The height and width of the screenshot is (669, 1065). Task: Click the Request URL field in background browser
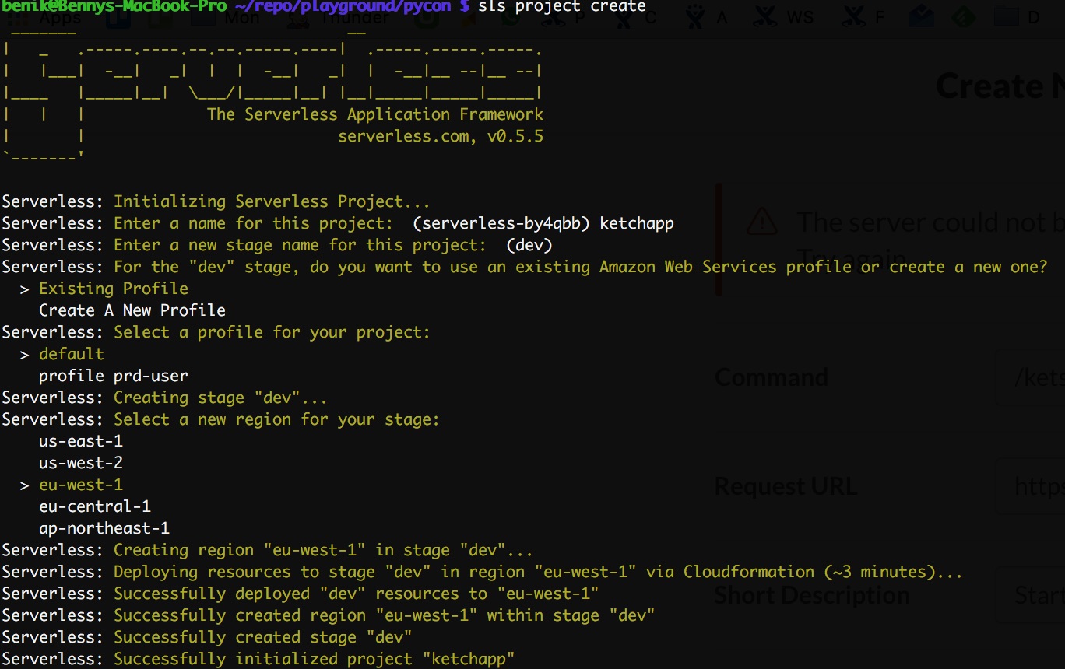pyautogui.click(x=1031, y=487)
